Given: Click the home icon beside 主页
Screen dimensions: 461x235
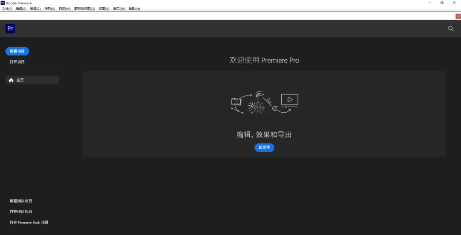Looking at the screenshot, I should (x=11, y=80).
